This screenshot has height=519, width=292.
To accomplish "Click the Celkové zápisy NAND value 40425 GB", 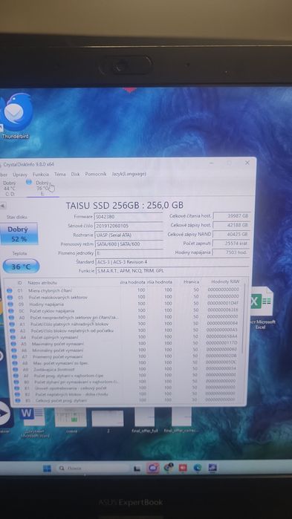I will [231, 234].
